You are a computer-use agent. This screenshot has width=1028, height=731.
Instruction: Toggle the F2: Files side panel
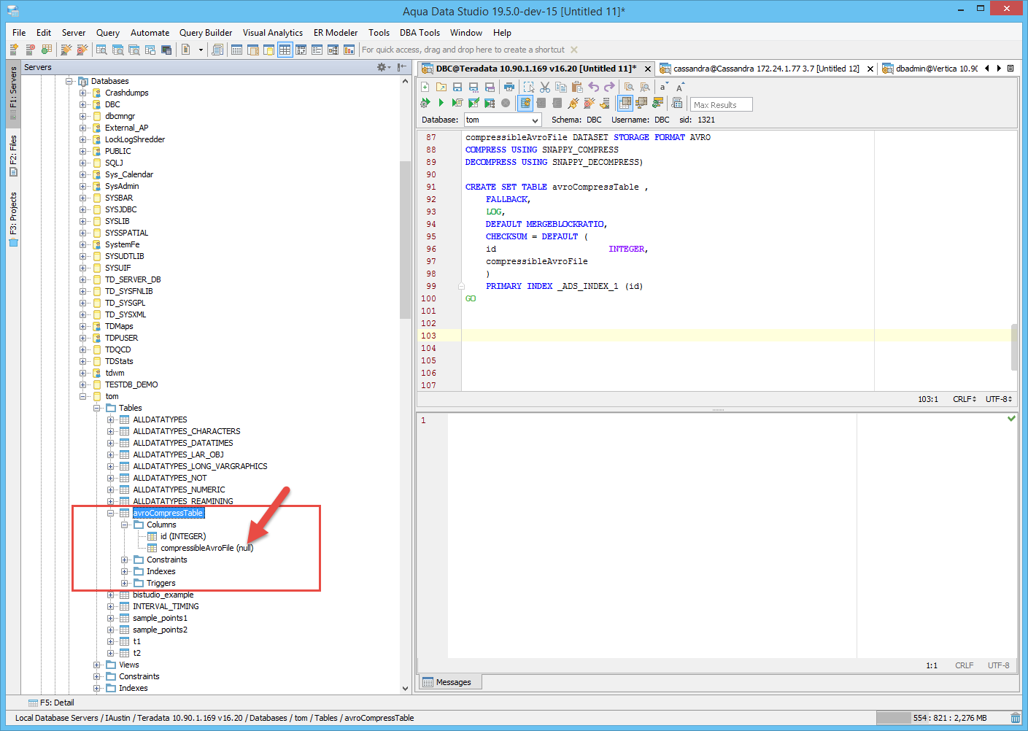(13, 155)
